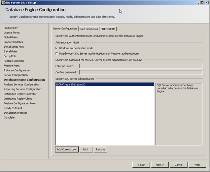Click Reporting Services Configuration step

(x=23, y=89)
